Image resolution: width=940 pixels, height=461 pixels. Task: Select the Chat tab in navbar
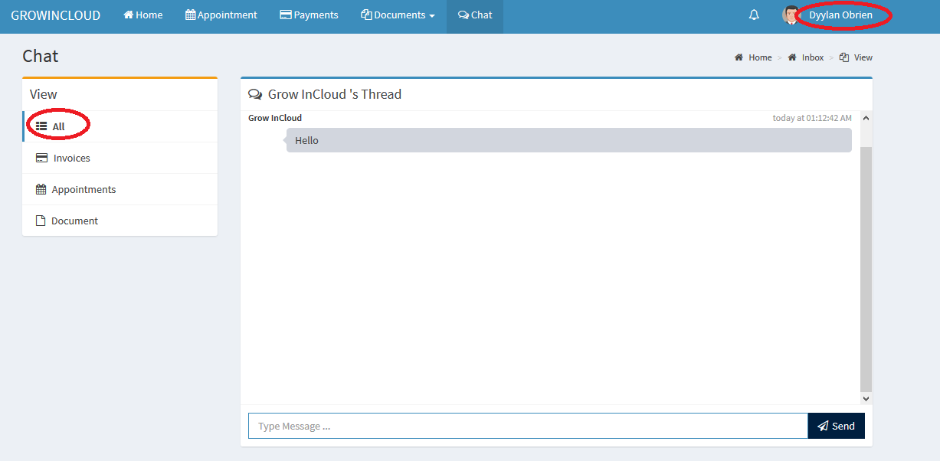pos(475,15)
